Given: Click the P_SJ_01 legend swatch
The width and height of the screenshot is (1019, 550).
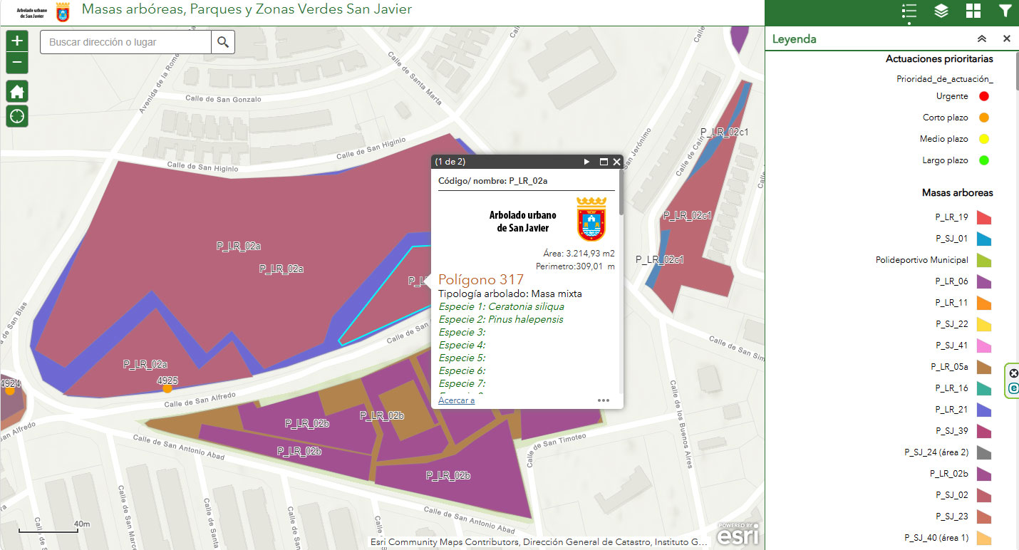Looking at the screenshot, I should pyautogui.click(x=984, y=239).
